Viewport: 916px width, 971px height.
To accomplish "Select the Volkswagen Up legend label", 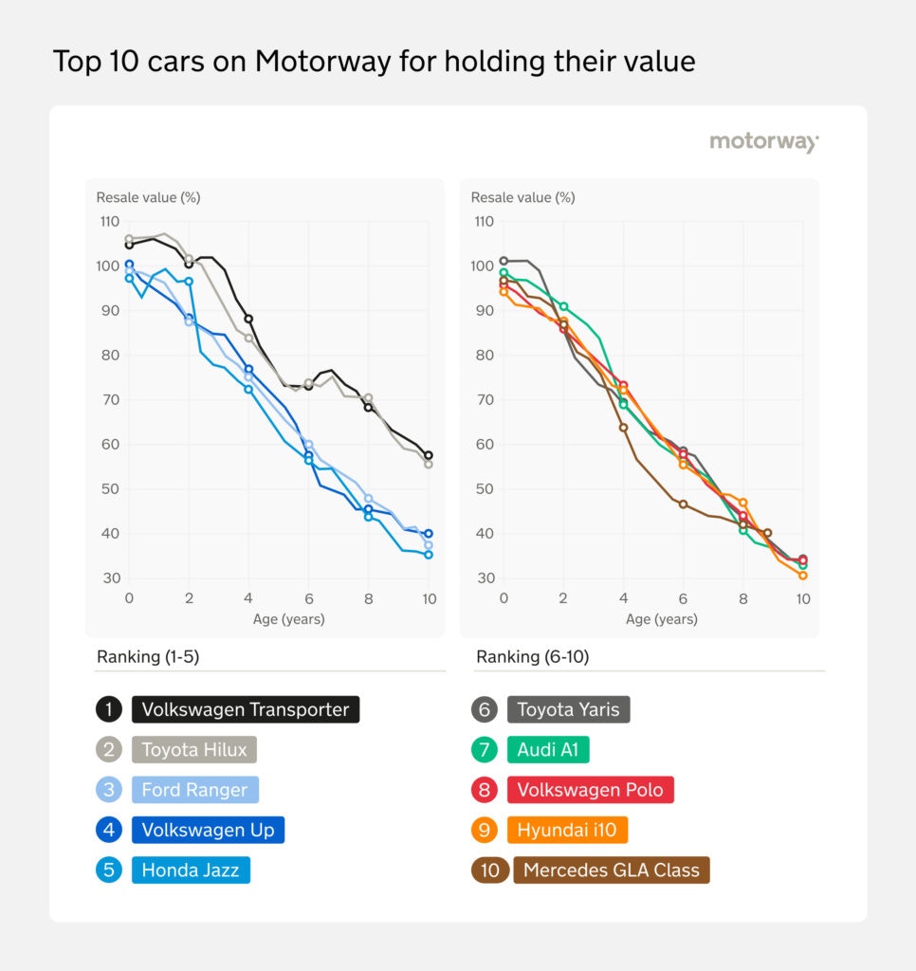I will (208, 830).
